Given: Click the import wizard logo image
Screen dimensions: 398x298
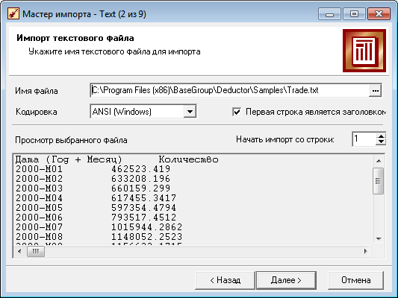Looking at the screenshot, I should [x=364, y=51].
